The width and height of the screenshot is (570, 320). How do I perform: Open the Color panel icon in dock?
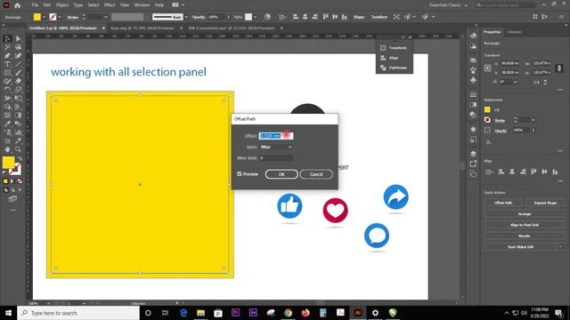[x=473, y=36]
